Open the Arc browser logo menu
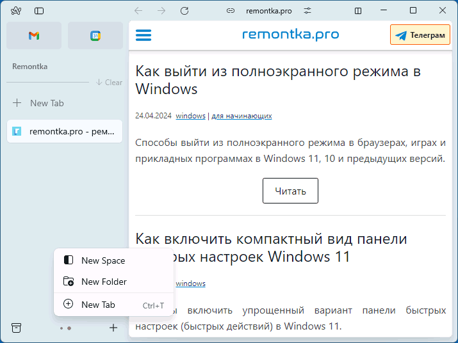This screenshot has width=458, height=343. pos(16,11)
